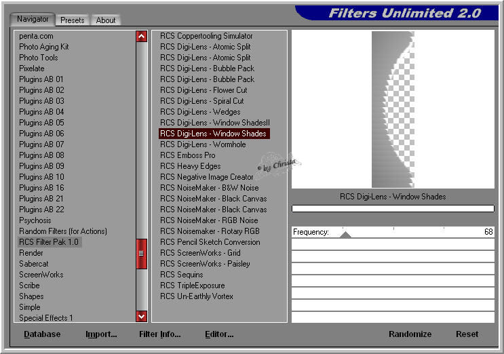The height and width of the screenshot is (354, 504).
Task: Choose RCS Pencil Sketch Conversion filter
Action: coord(210,242)
